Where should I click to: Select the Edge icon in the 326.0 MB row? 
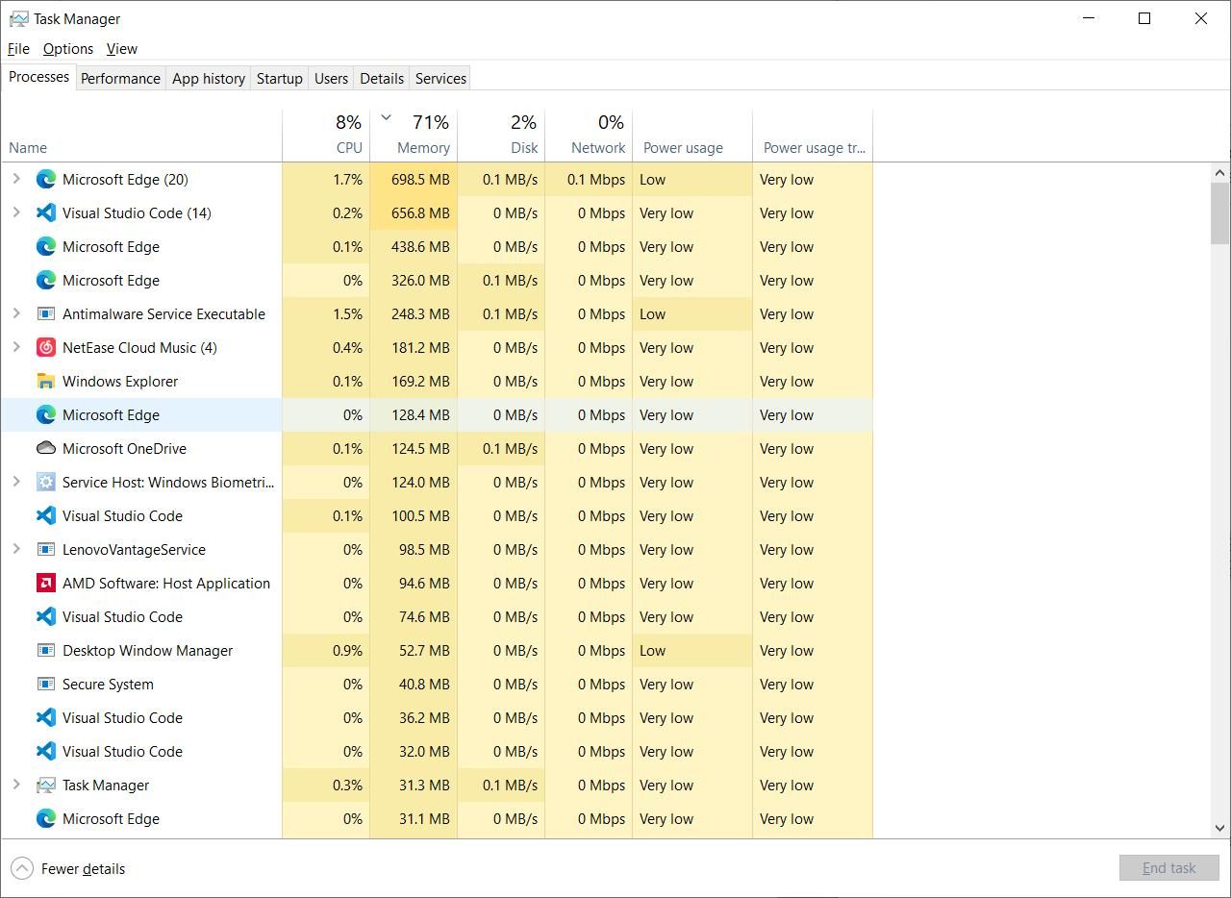click(x=45, y=280)
